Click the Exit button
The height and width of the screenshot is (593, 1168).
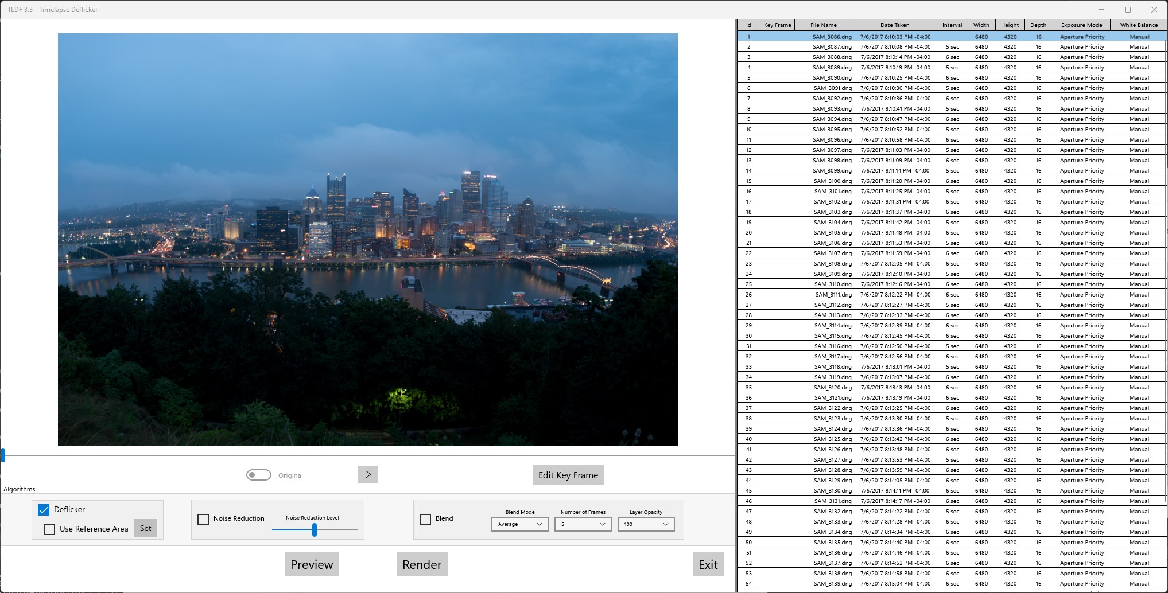coord(708,564)
